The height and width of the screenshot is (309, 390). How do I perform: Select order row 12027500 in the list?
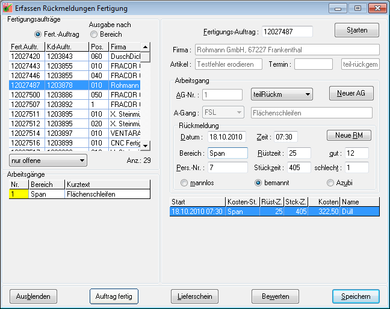click(x=26, y=95)
